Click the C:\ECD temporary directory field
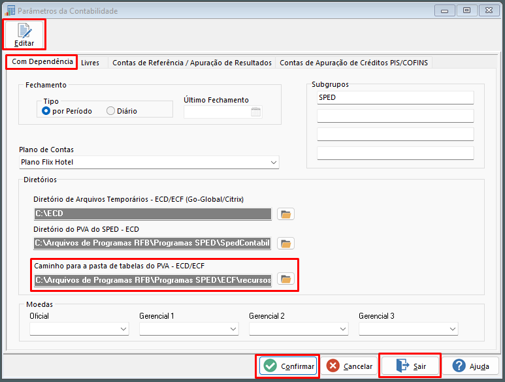Viewport: 505px width, 382px height. [153, 214]
